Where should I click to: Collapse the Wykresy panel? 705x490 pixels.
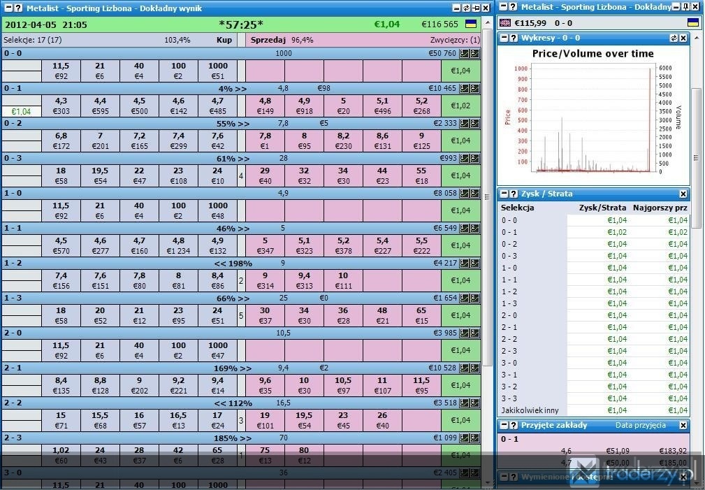coord(504,38)
